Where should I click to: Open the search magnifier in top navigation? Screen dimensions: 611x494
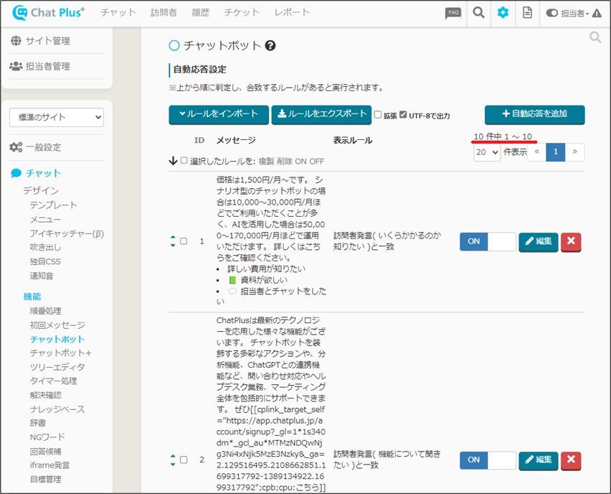tap(478, 13)
